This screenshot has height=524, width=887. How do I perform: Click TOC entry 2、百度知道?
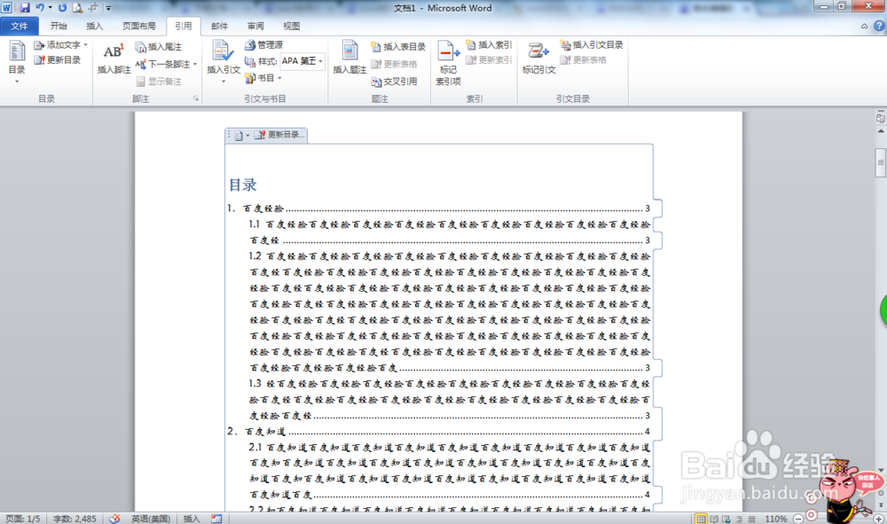(439, 431)
